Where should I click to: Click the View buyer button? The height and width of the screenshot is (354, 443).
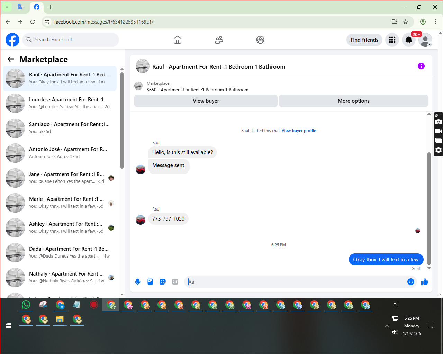tap(206, 101)
